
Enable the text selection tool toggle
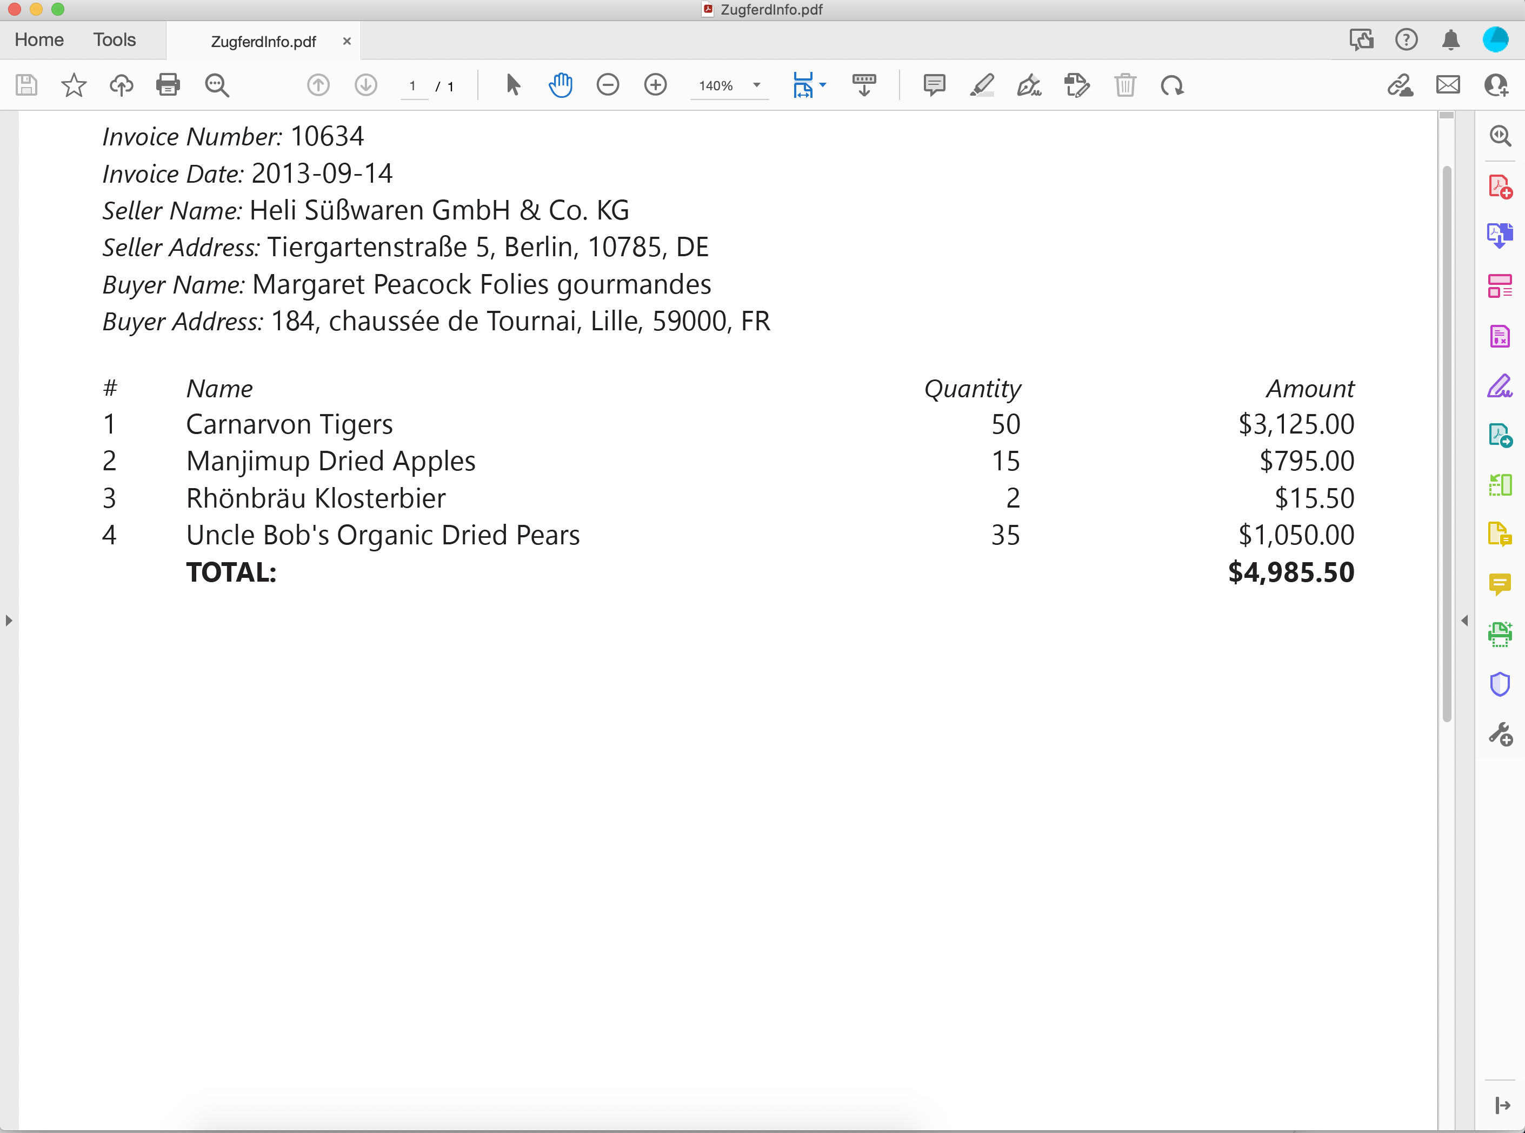pyautogui.click(x=511, y=84)
